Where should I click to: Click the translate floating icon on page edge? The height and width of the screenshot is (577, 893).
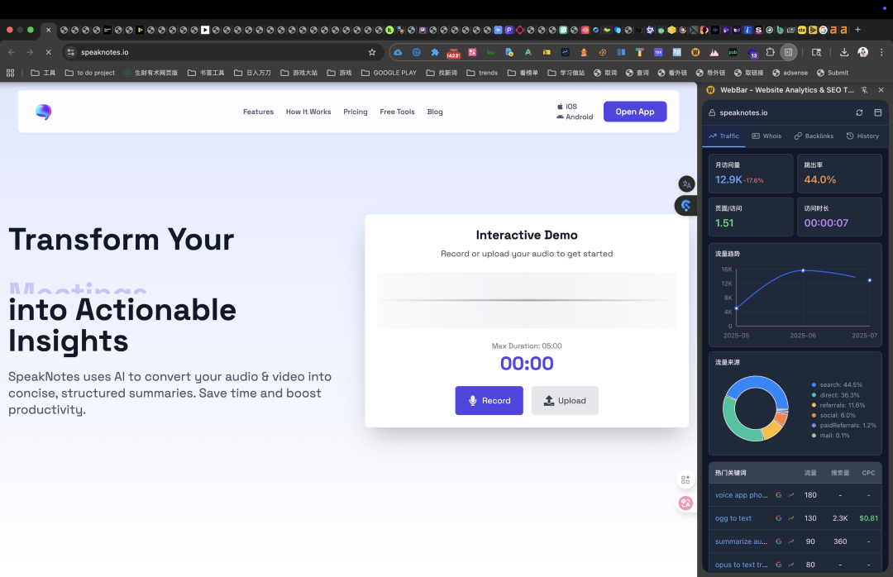tap(686, 184)
